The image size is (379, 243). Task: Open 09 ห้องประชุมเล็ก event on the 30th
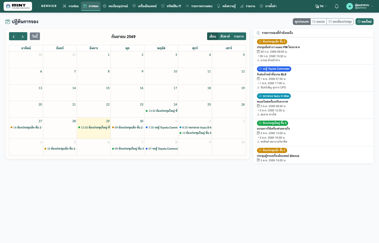tap(128, 127)
